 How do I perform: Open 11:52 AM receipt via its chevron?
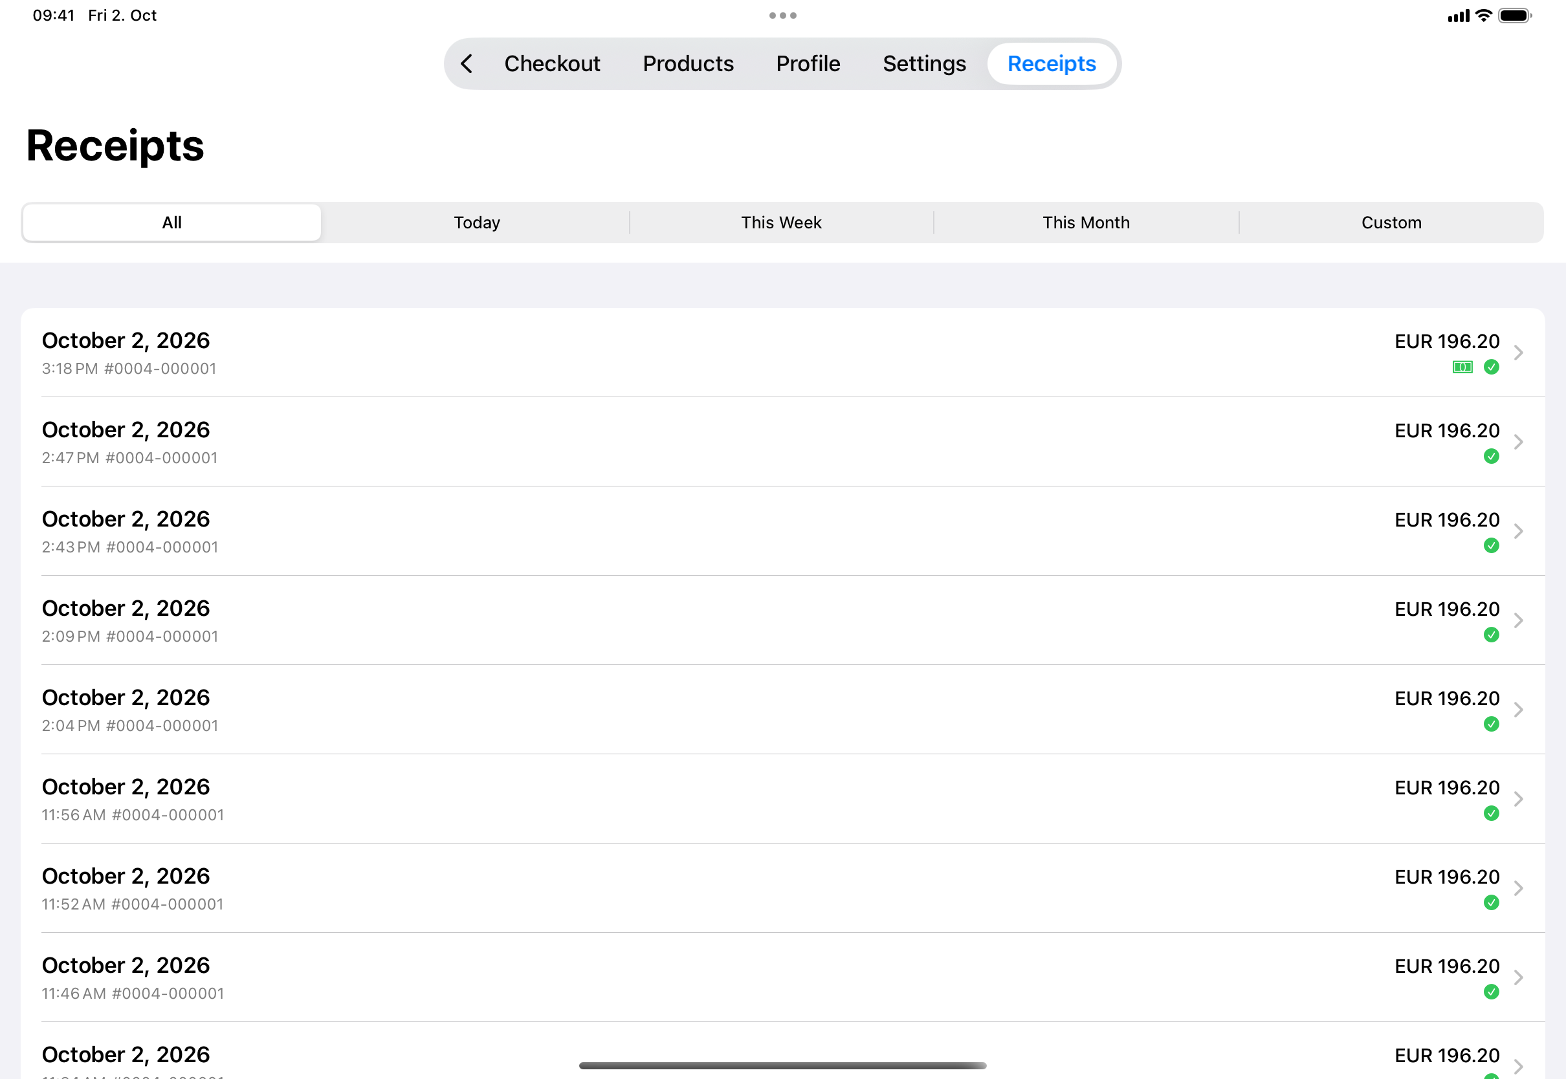tap(1519, 888)
